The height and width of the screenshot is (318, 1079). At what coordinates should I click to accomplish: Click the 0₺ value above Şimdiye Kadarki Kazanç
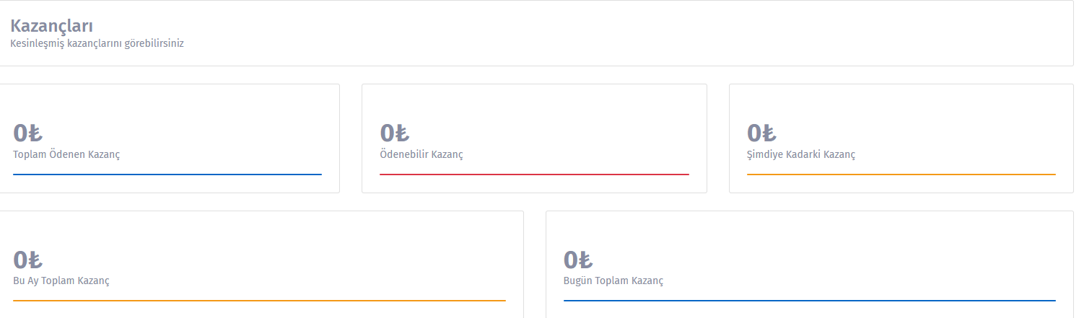click(x=761, y=133)
